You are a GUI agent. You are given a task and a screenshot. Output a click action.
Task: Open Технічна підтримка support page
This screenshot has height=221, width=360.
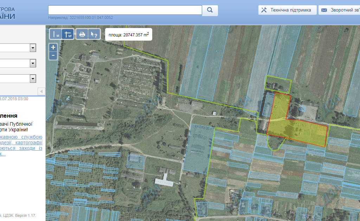coord(287,10)
